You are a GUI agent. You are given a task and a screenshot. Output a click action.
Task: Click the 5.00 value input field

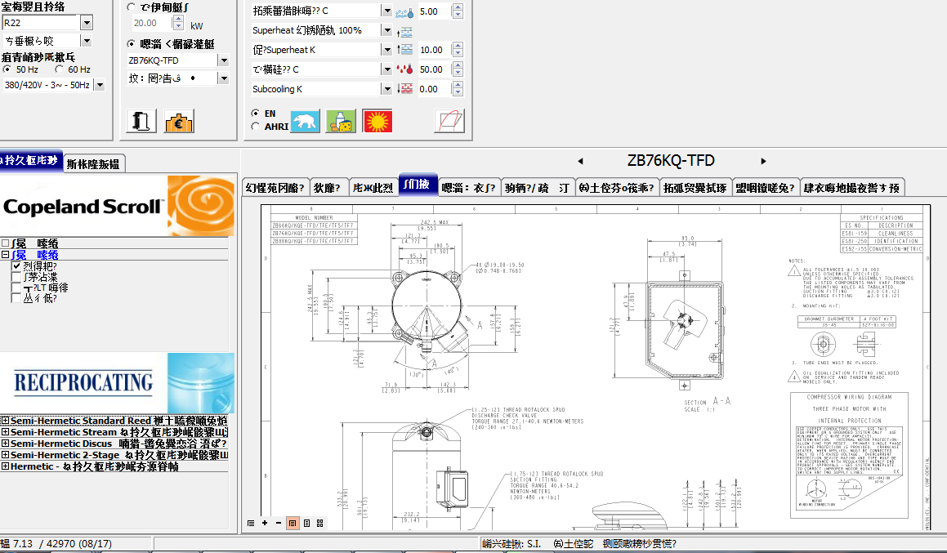434,11
